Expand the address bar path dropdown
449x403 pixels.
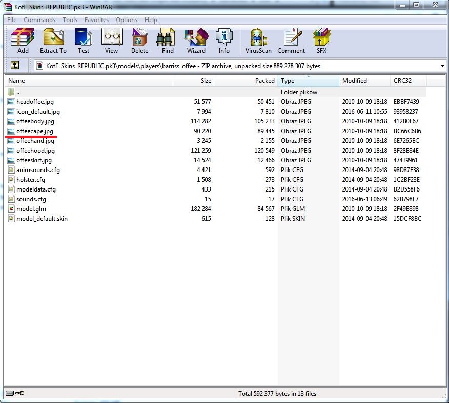click(x=442, y=66)
